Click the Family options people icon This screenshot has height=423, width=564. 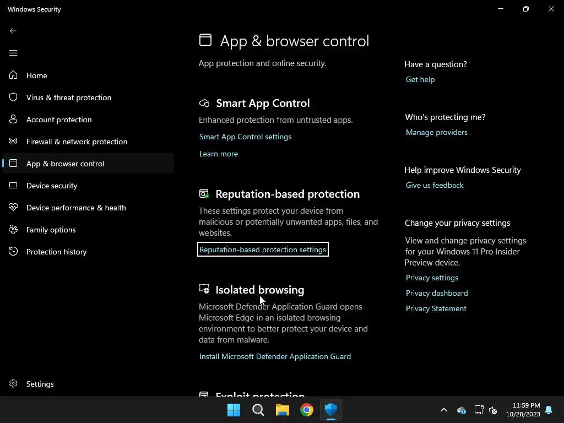pyautogui.click(x=13, y=230)
